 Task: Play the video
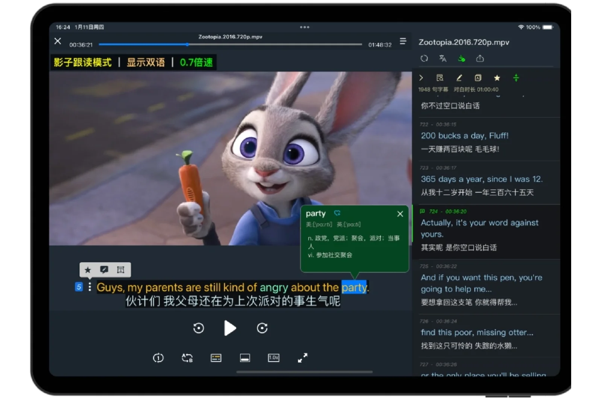(230, 328)
